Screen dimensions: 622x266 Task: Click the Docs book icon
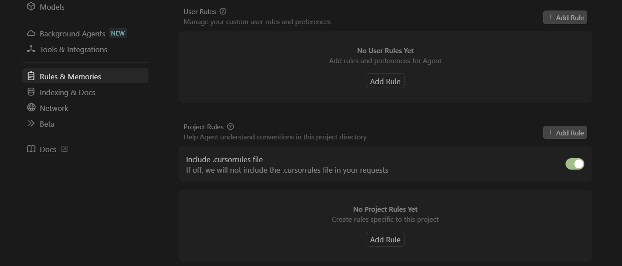[31, 149]
